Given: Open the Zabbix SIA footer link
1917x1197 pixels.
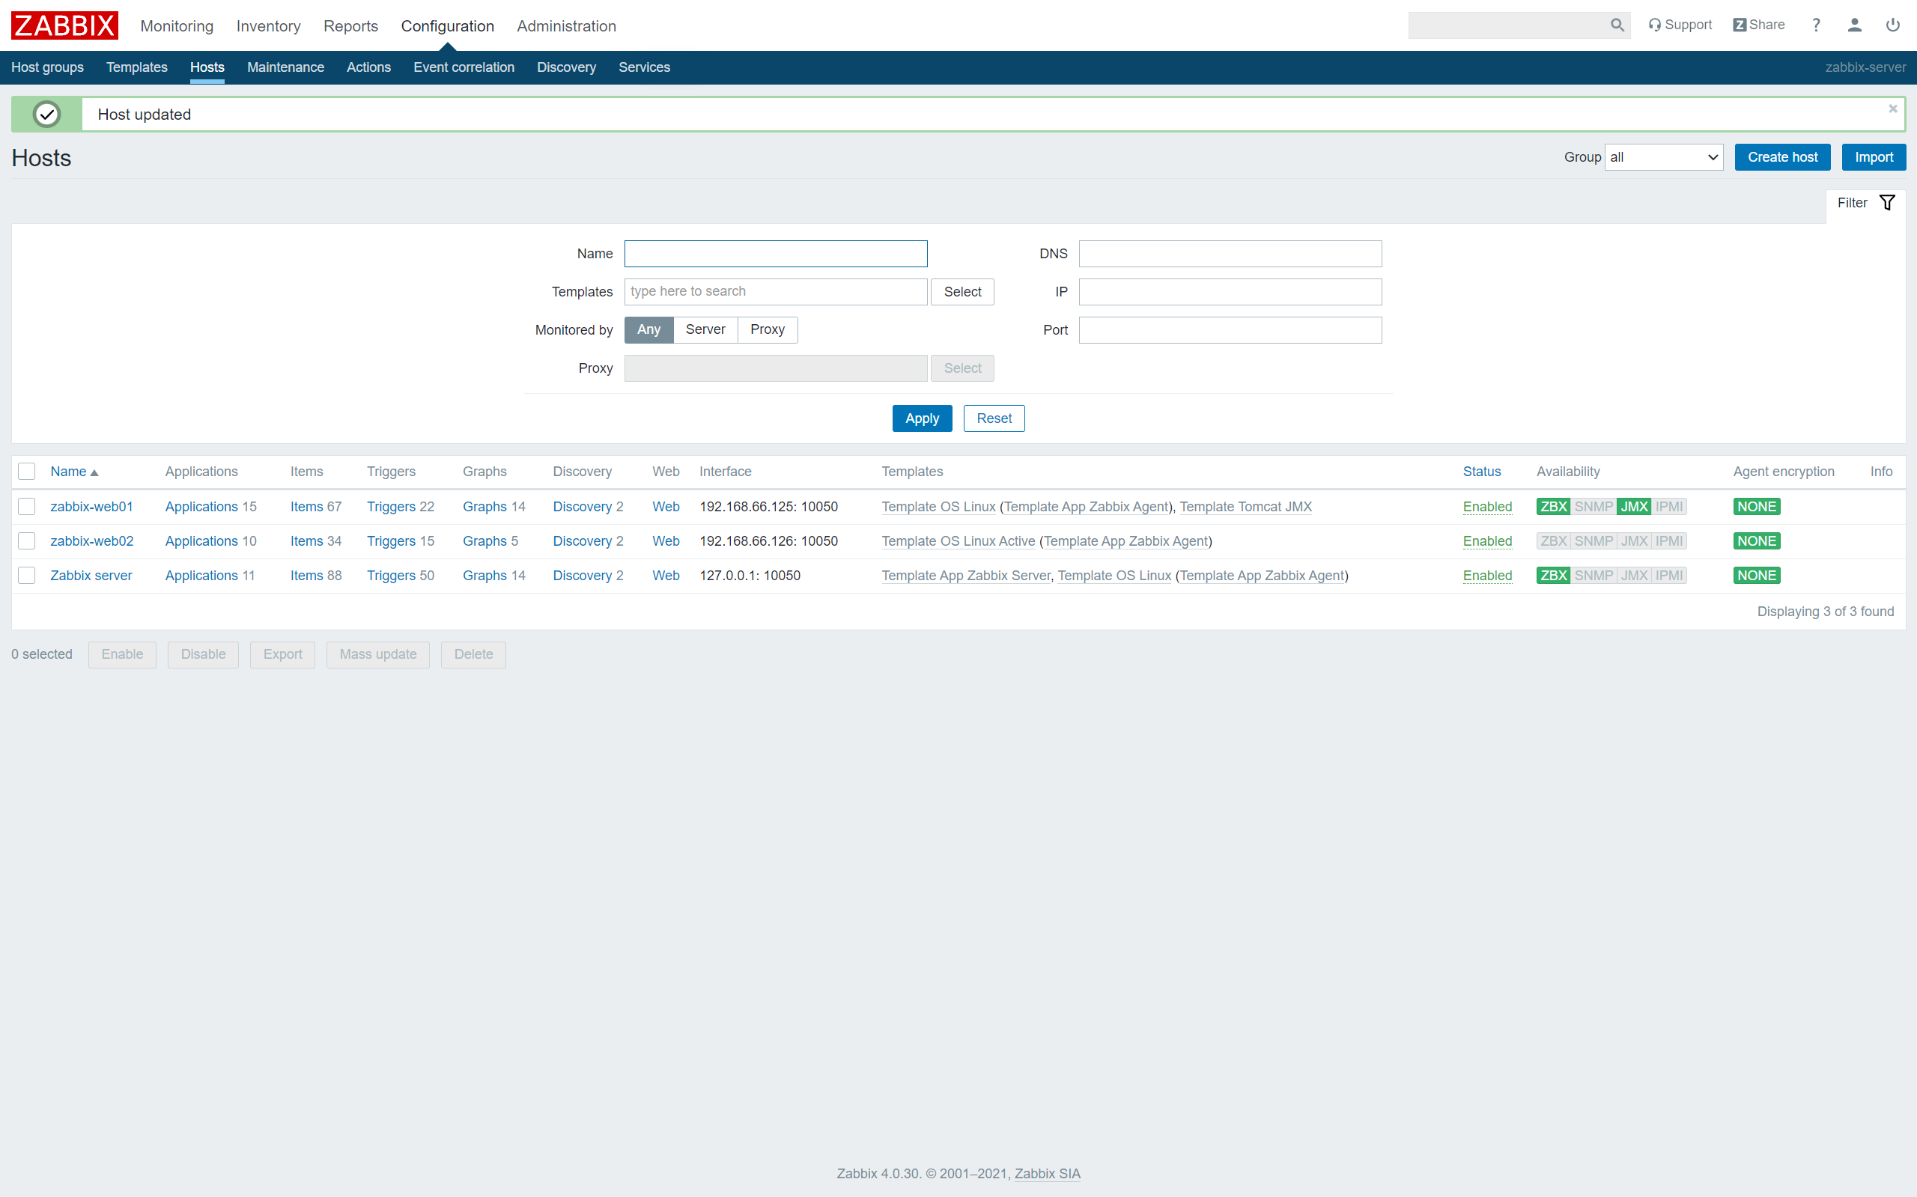Looking at the screenshot, I should pos(1047,1173).
